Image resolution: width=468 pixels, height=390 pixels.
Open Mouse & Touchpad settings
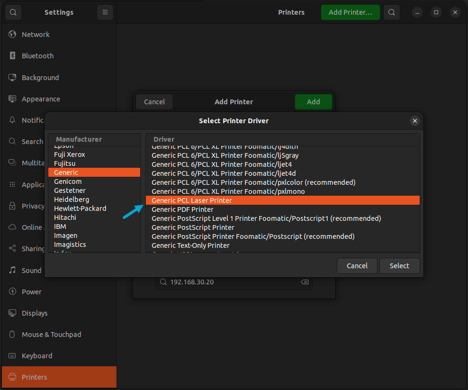coord(51,335)
